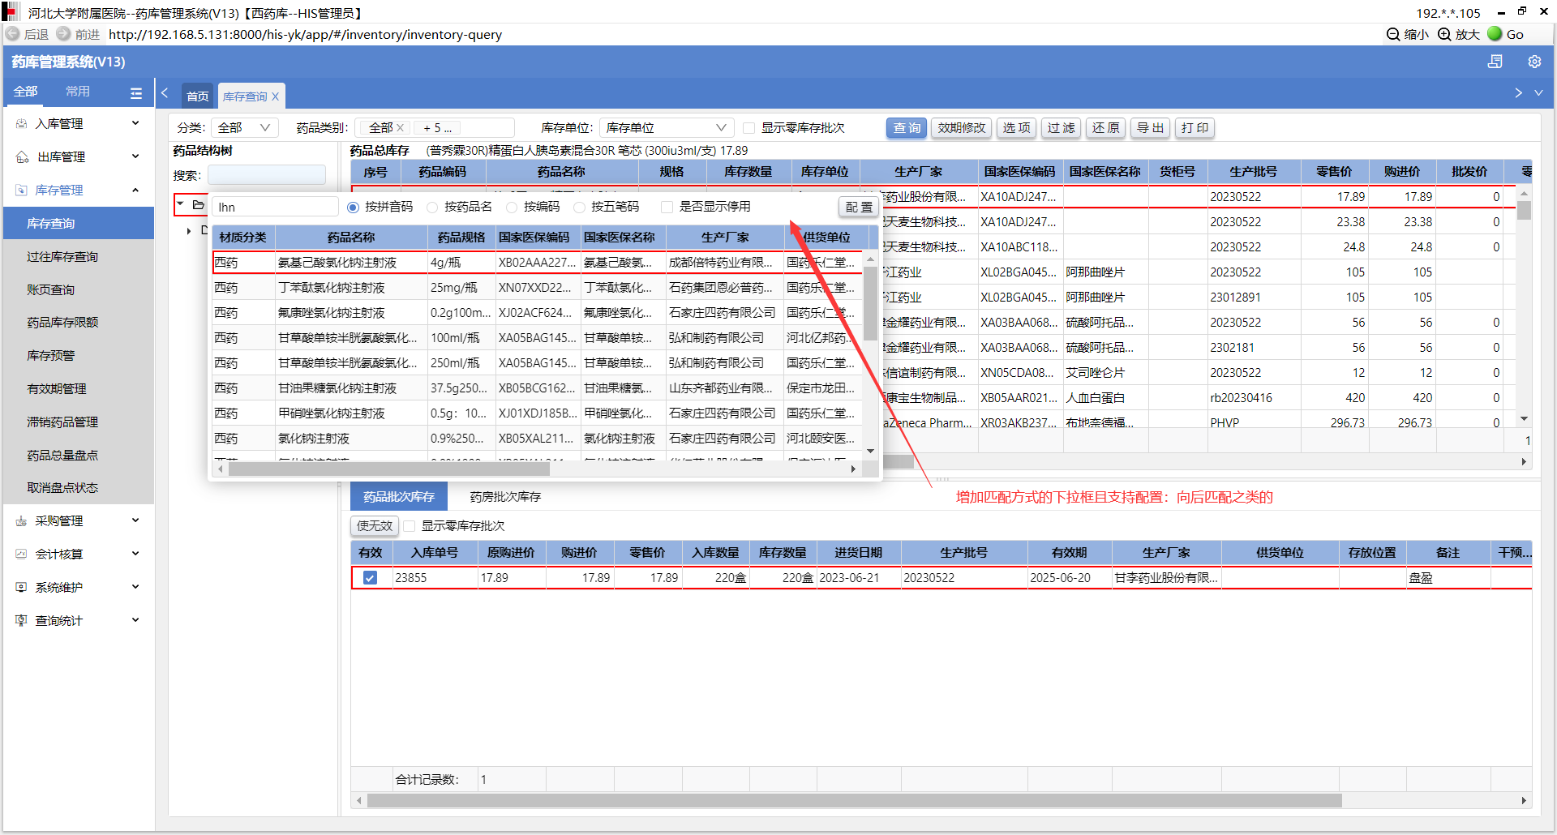
Task: Select the 按拼音码 radio option
Action: click(353, 208)
